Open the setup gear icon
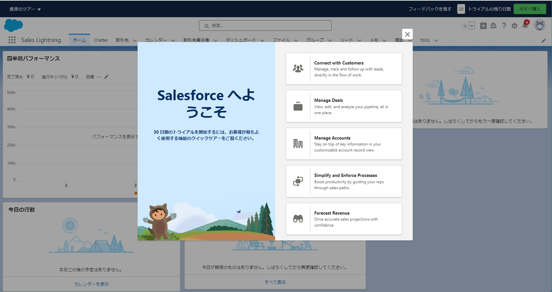The image size is (552, 292). (515, 26)
